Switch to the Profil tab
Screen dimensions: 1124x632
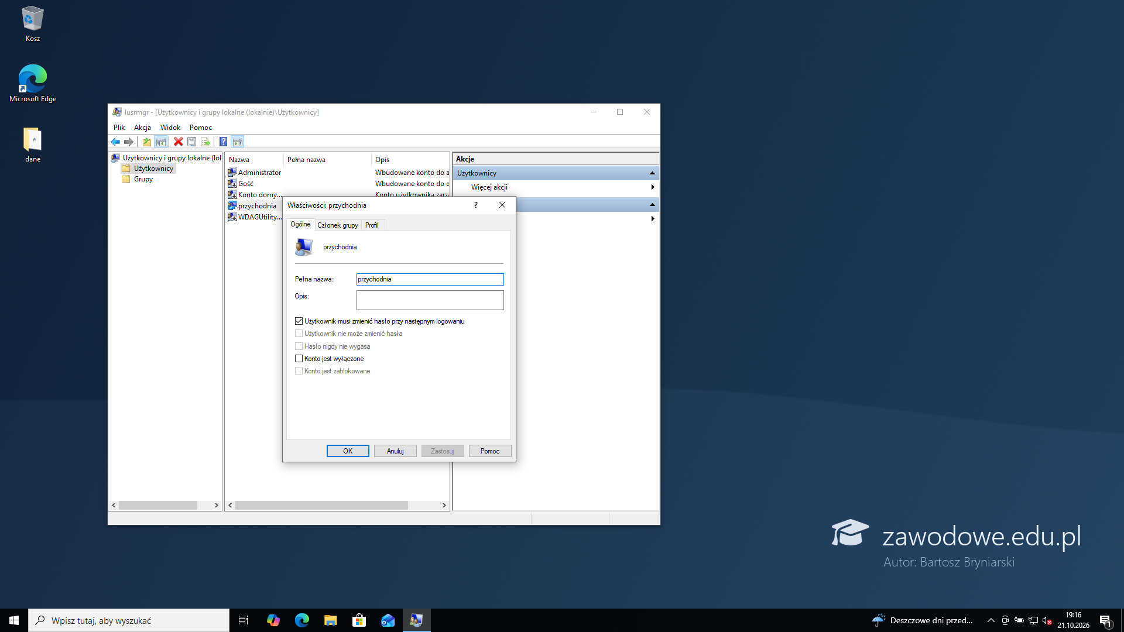pyautogui.click(x=372, y=225)
